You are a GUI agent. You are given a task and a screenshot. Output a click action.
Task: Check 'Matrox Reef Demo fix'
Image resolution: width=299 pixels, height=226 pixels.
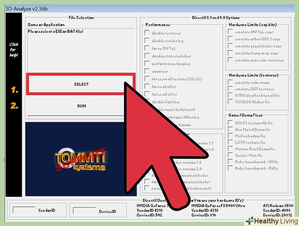230,149
